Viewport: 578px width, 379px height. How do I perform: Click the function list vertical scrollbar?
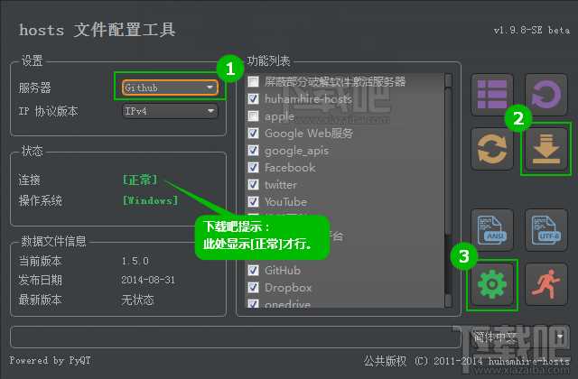click(448, 180)
